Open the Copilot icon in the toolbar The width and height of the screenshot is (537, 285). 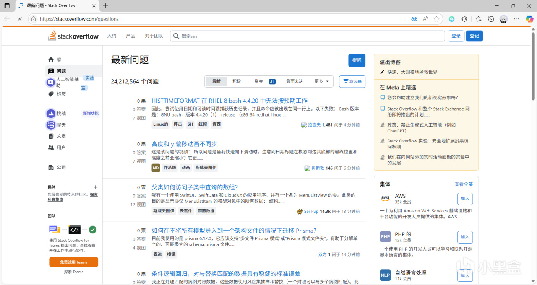(x=529, y=19)
